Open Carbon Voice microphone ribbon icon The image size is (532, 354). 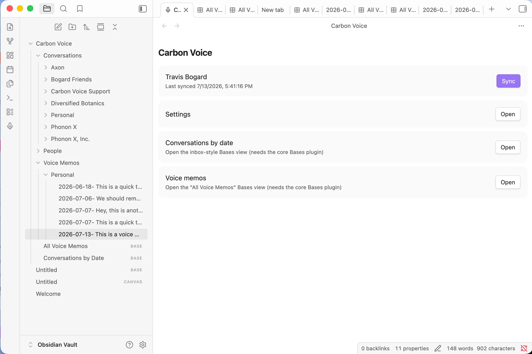[x=10, y=126]
